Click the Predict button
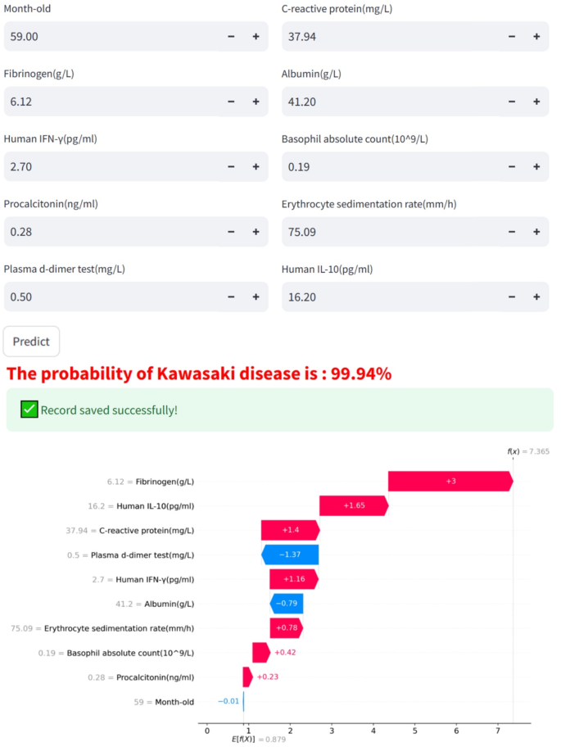 tap(31, 342)
